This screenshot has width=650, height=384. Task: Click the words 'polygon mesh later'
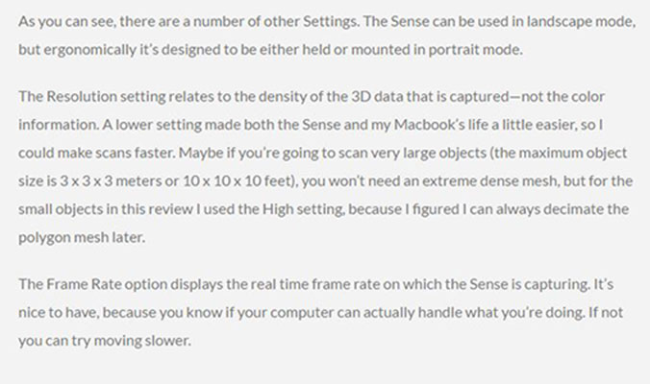(x=81, y=238)
